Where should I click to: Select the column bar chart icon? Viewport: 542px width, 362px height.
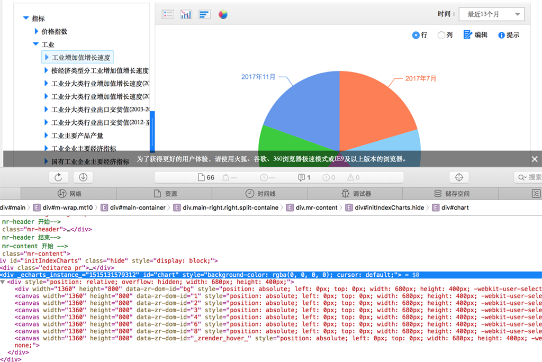(x=186, y=14)
